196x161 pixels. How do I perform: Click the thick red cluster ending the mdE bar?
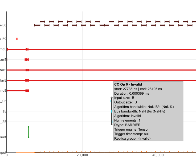pyautogui.click(x=27, y=91)
